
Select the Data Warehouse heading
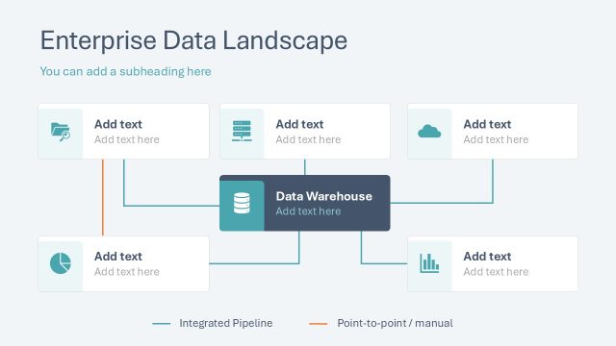point(324,196)
